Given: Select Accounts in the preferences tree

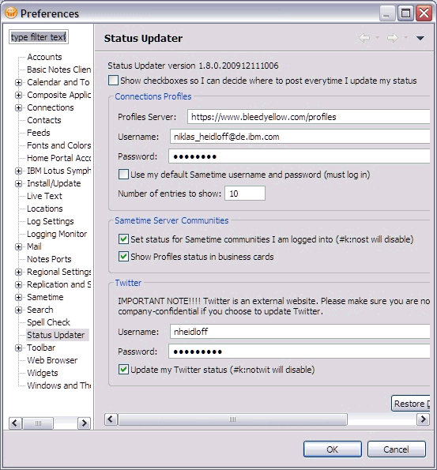Looking at the screenshot, I should [x=44, y=57].
